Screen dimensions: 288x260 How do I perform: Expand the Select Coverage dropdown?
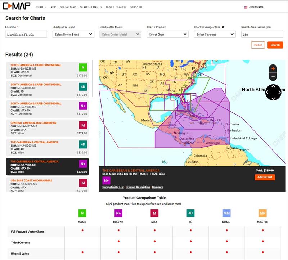tap(215, 34)
